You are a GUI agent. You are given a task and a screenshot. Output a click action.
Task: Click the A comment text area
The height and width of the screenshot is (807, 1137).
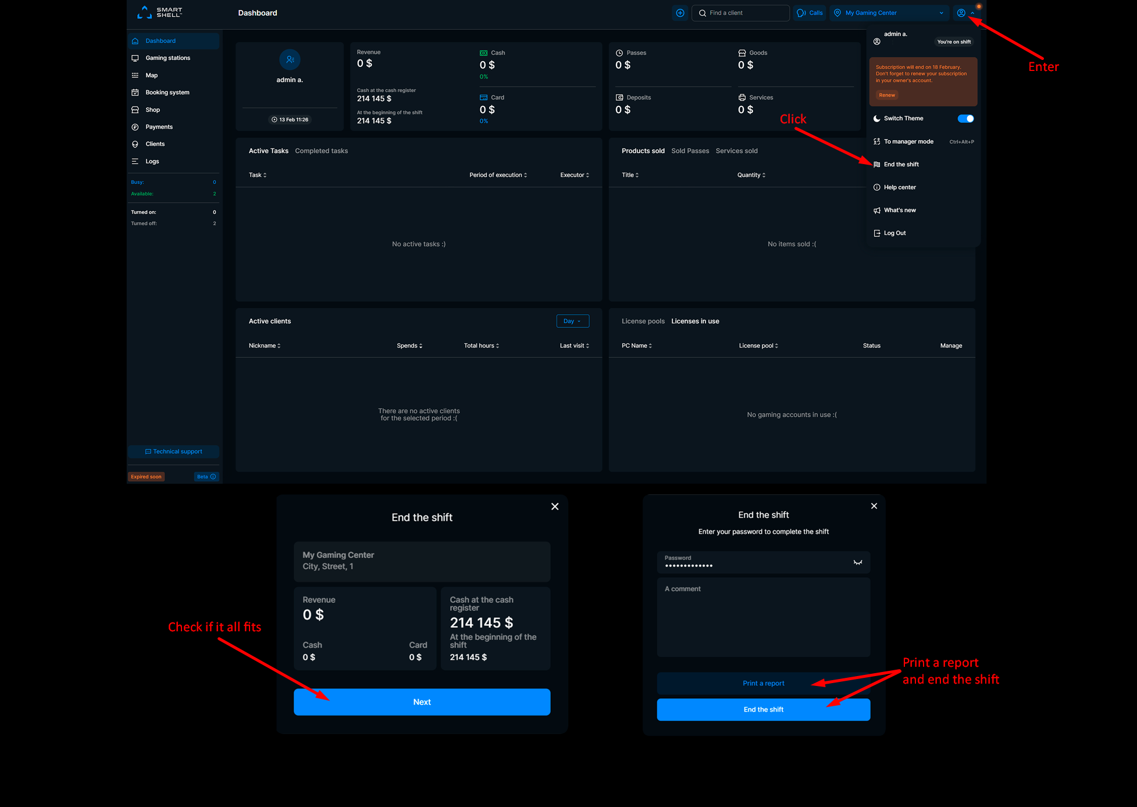pos(764,617)
